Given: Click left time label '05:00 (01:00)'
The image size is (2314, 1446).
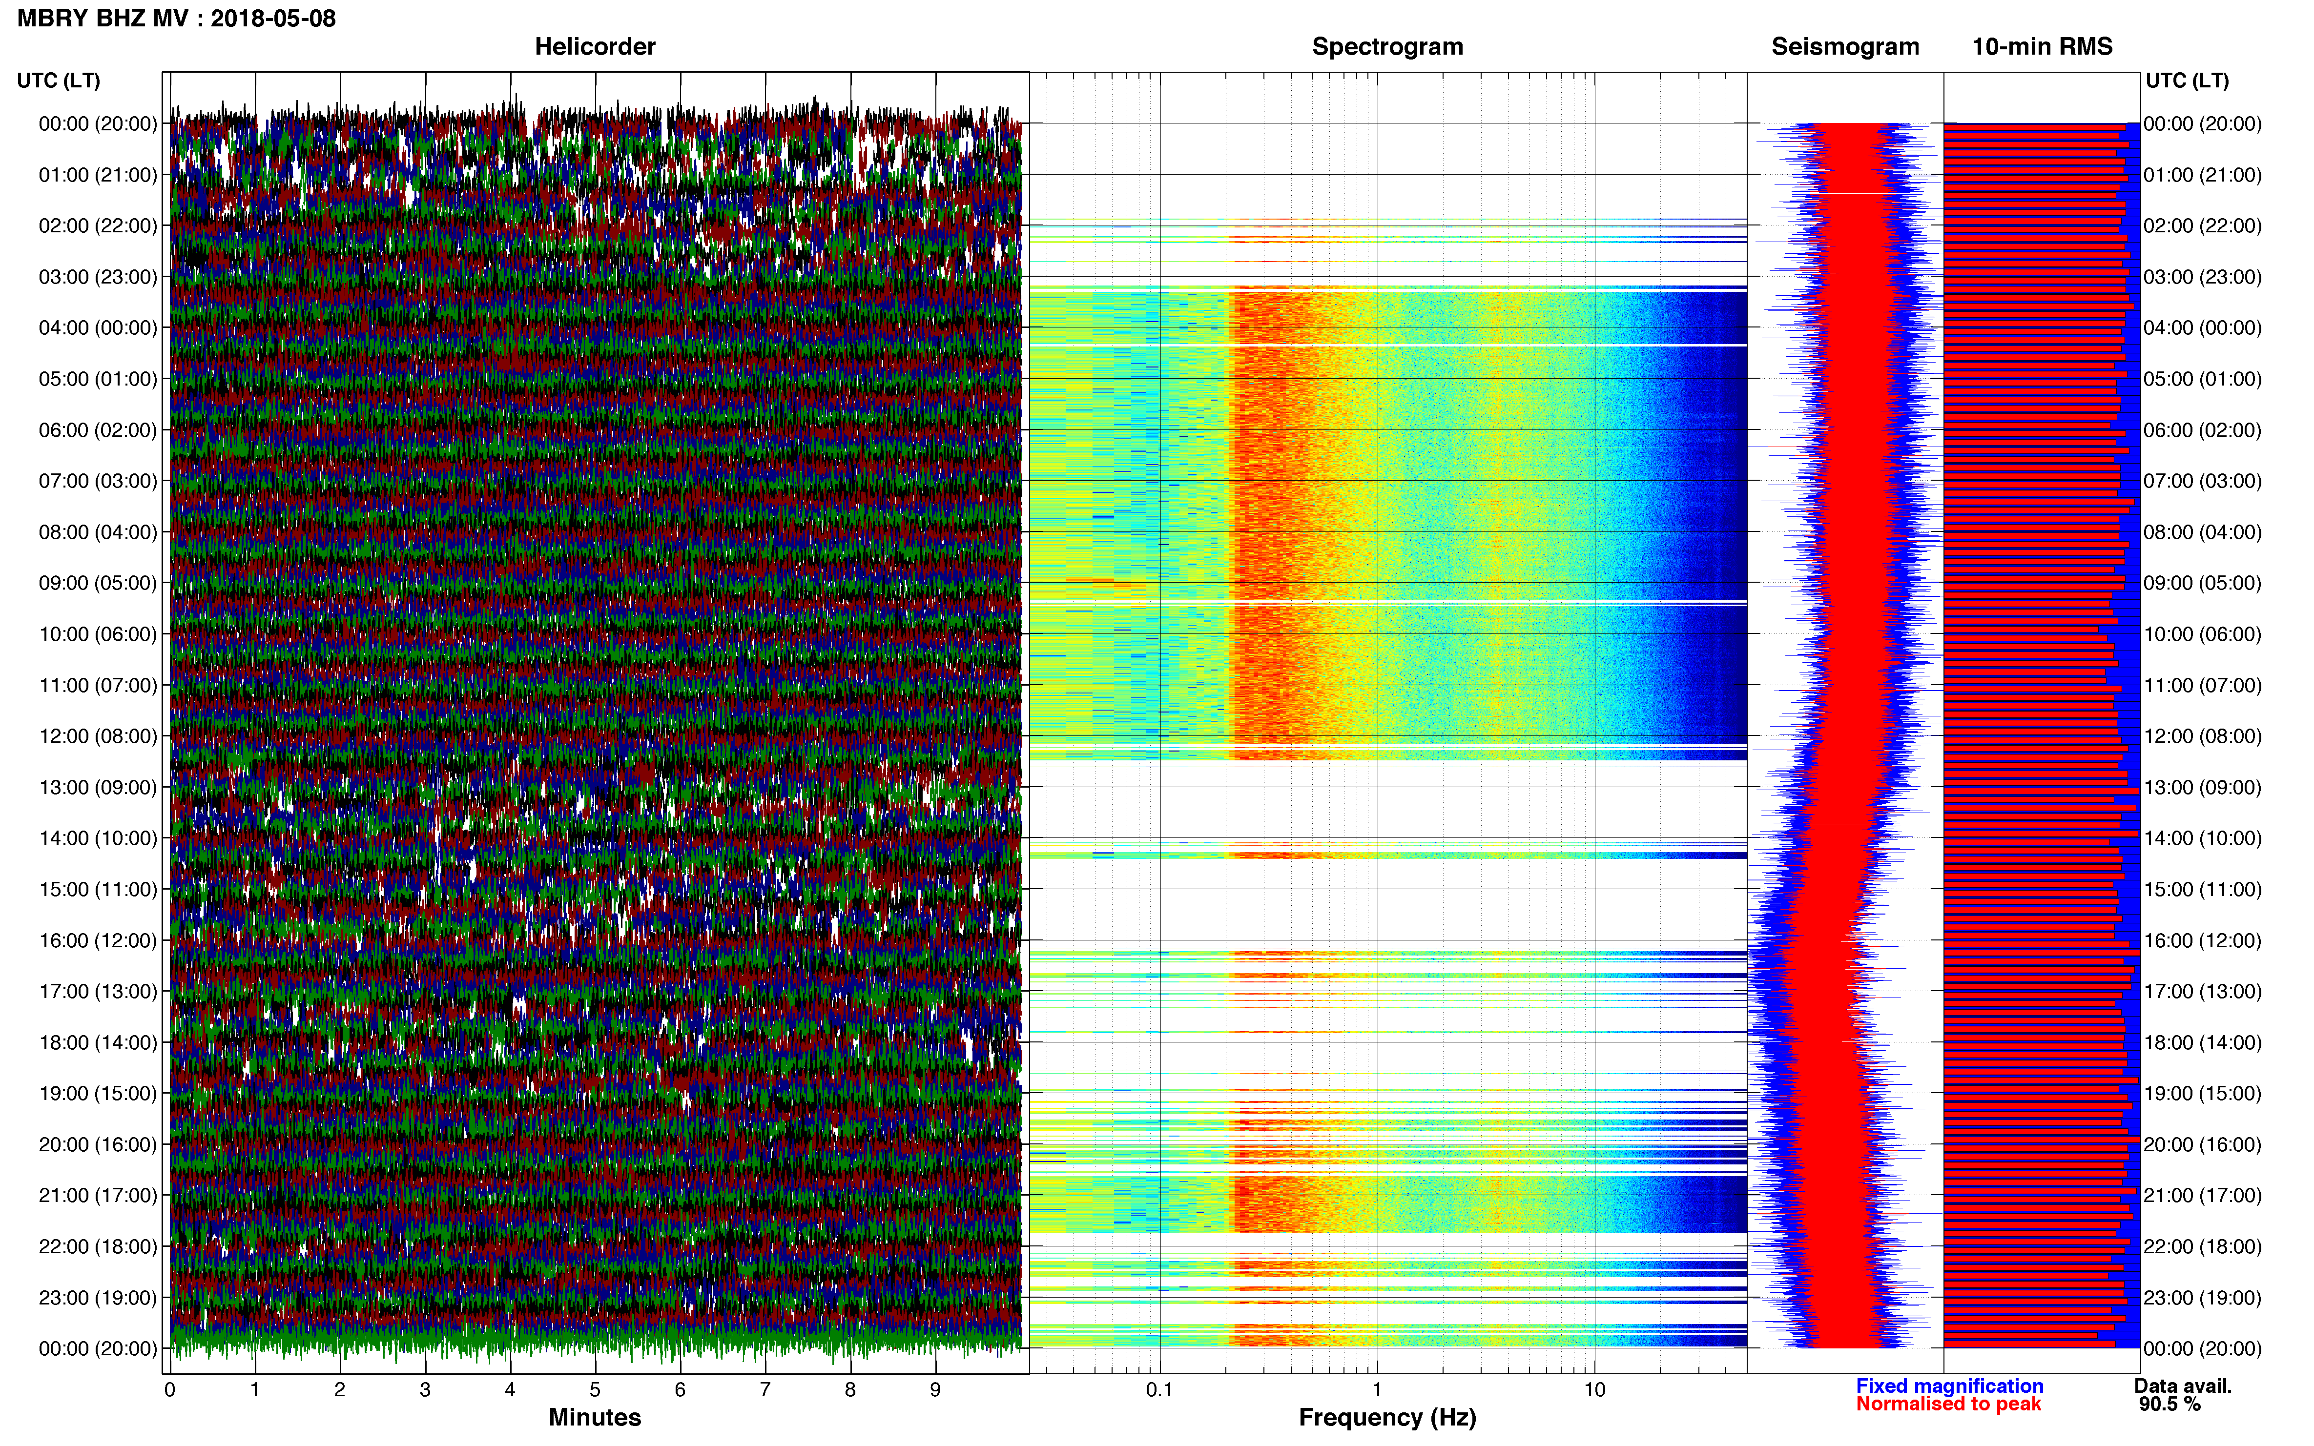Looking at the screenshot, I should (x=98, y=379).
